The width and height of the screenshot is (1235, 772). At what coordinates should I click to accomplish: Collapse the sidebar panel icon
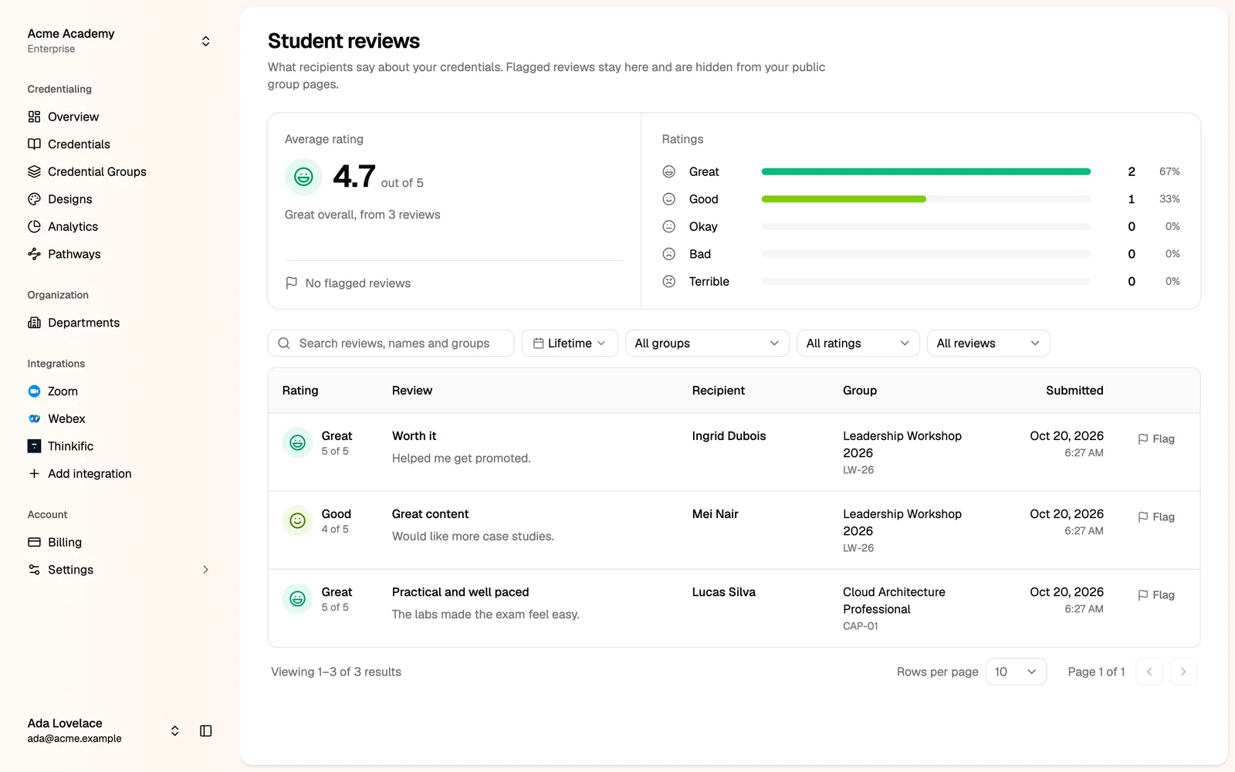[206, 730]
